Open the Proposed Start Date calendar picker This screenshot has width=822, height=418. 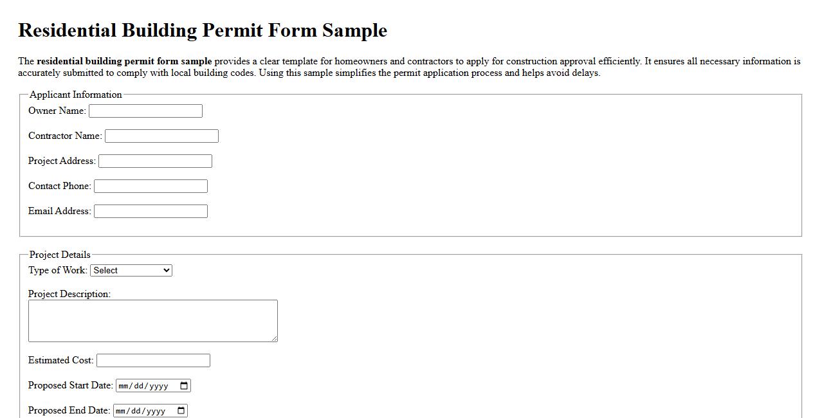tap(185, 385)
